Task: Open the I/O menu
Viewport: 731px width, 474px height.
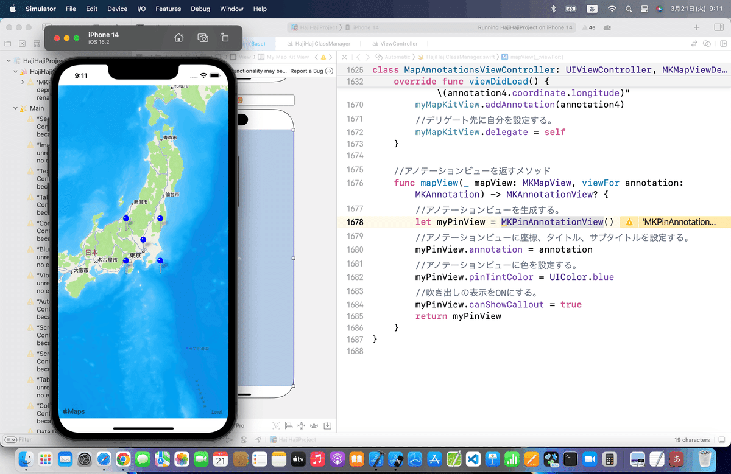Action: tap(141, 9)
